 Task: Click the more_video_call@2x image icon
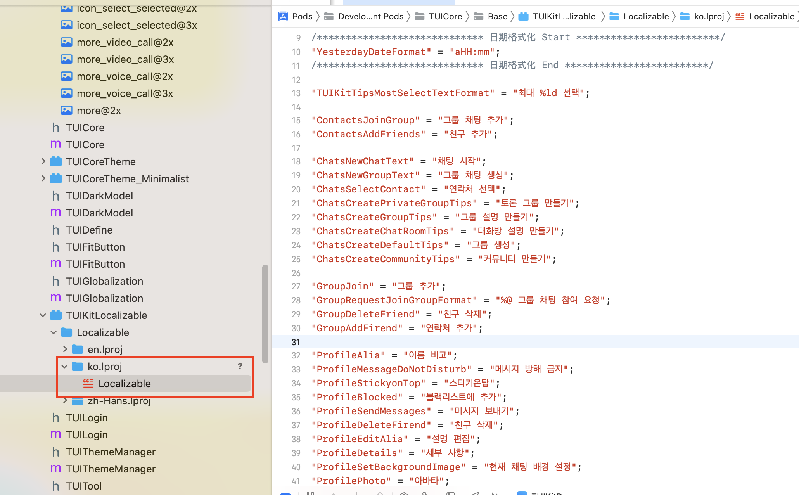(x=66, y=42)
